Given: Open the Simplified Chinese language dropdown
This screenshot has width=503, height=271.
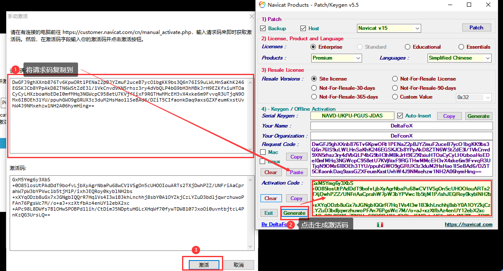Looking at the screenshot, I should point(459,58).
